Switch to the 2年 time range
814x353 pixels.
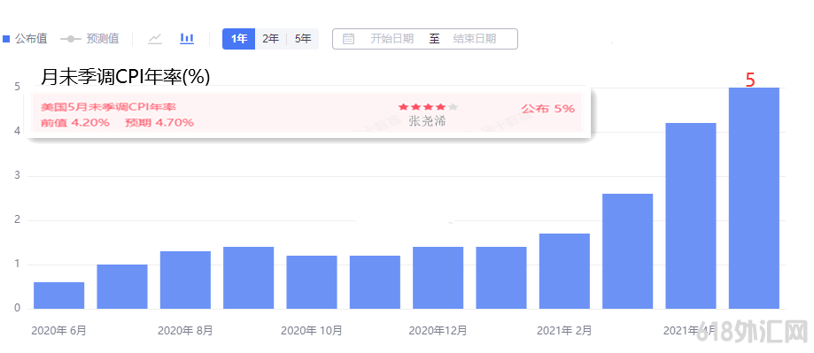tap(270, 39)
